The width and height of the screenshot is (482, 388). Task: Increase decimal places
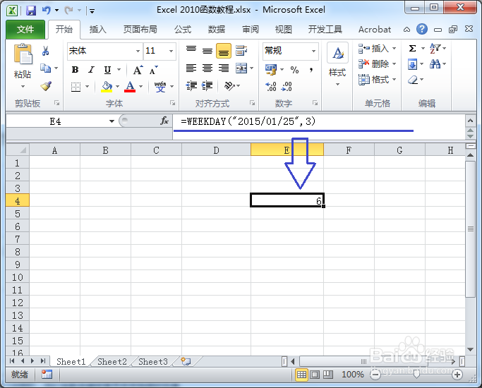271,86
